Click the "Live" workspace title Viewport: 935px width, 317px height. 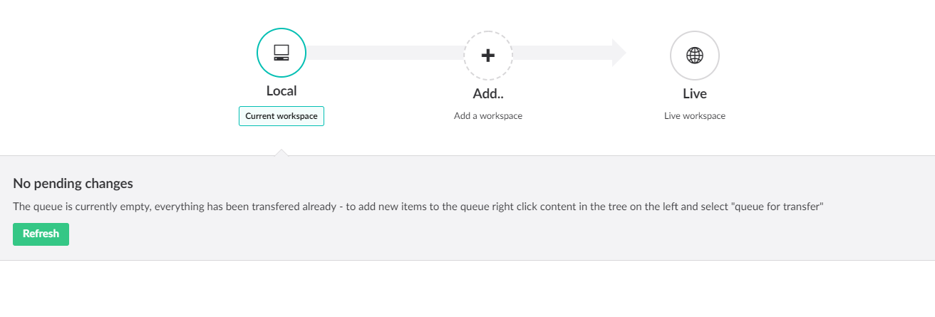coord(695,93)
